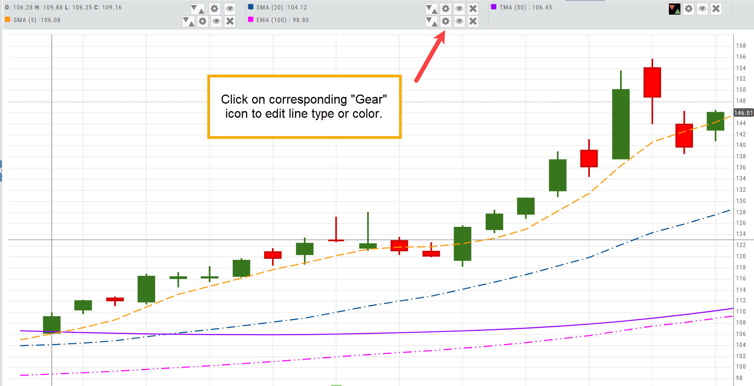Open gear settings for the price candles row
The image size is (754, 386).
click(214, 9)
